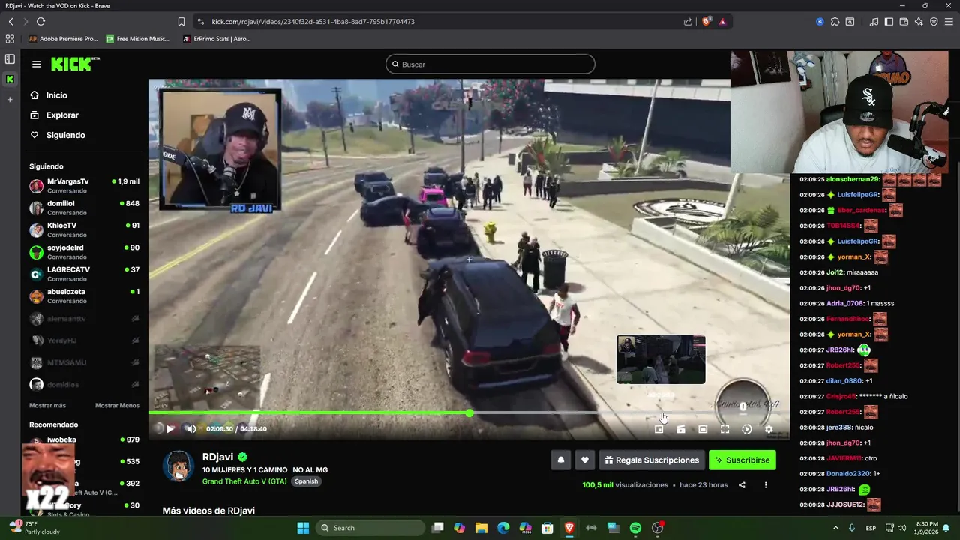Toggle the Kick hamburger sidebar menu
This screenshot has height=540, width=960.
coord(36,64)
